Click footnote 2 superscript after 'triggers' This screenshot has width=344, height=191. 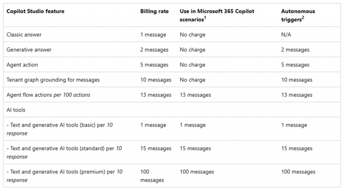coord(303,18)
